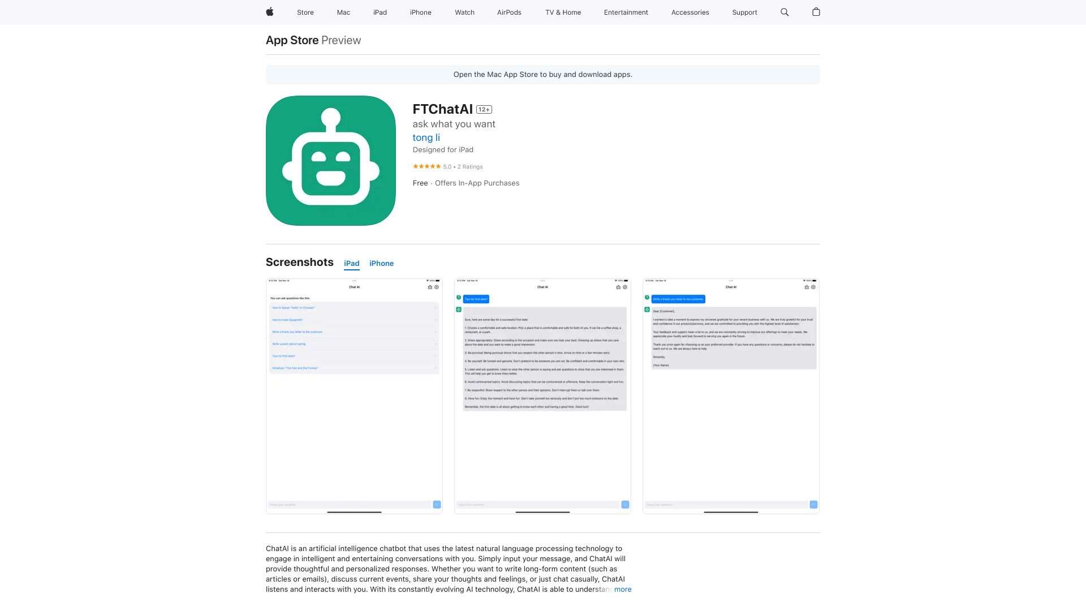The height and width of the screenshot is (611, 1086).
Task: View the middle screenshot with first date tips
Action: (542, 394)
